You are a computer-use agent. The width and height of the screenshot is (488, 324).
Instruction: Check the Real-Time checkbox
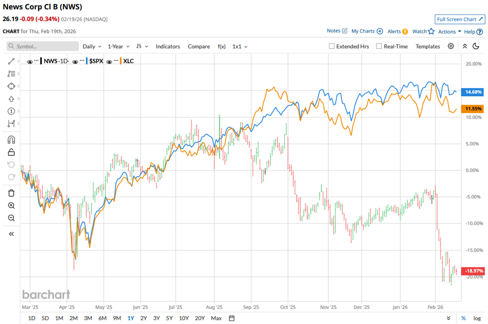(x=379, y=46)
